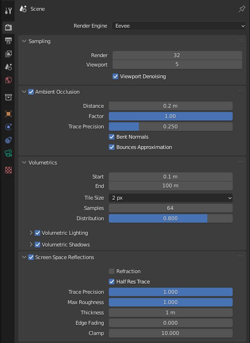This screenshot has width=250, height=343.
Task: Click the Scene pin icon
Action: (242, 9)
